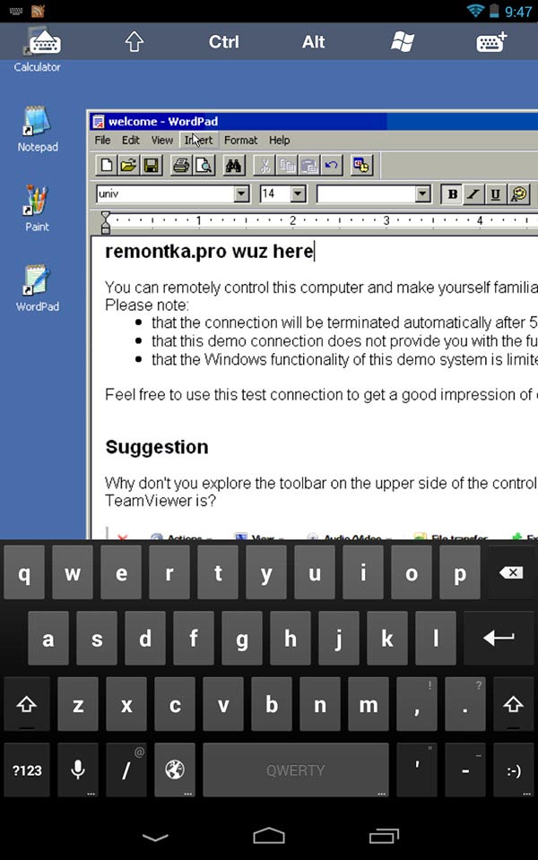Click the font name input field
Screen dimensions: 538x860
[x=165, y=193]
